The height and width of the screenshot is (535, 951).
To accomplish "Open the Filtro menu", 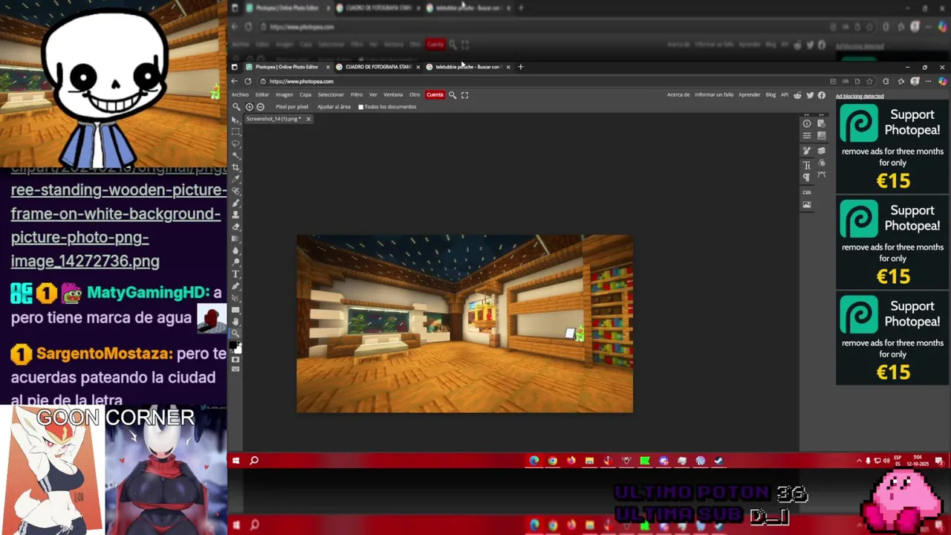I will 357,94.
